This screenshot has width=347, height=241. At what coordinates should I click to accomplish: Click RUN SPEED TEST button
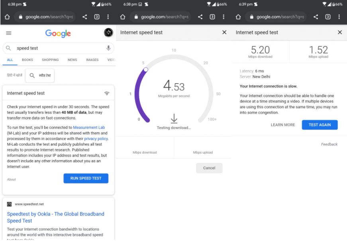(x=86, y=178)
